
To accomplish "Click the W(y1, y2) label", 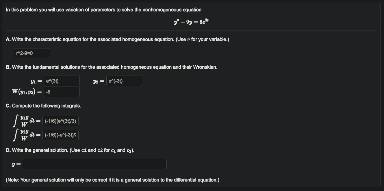I will (24, 91).
